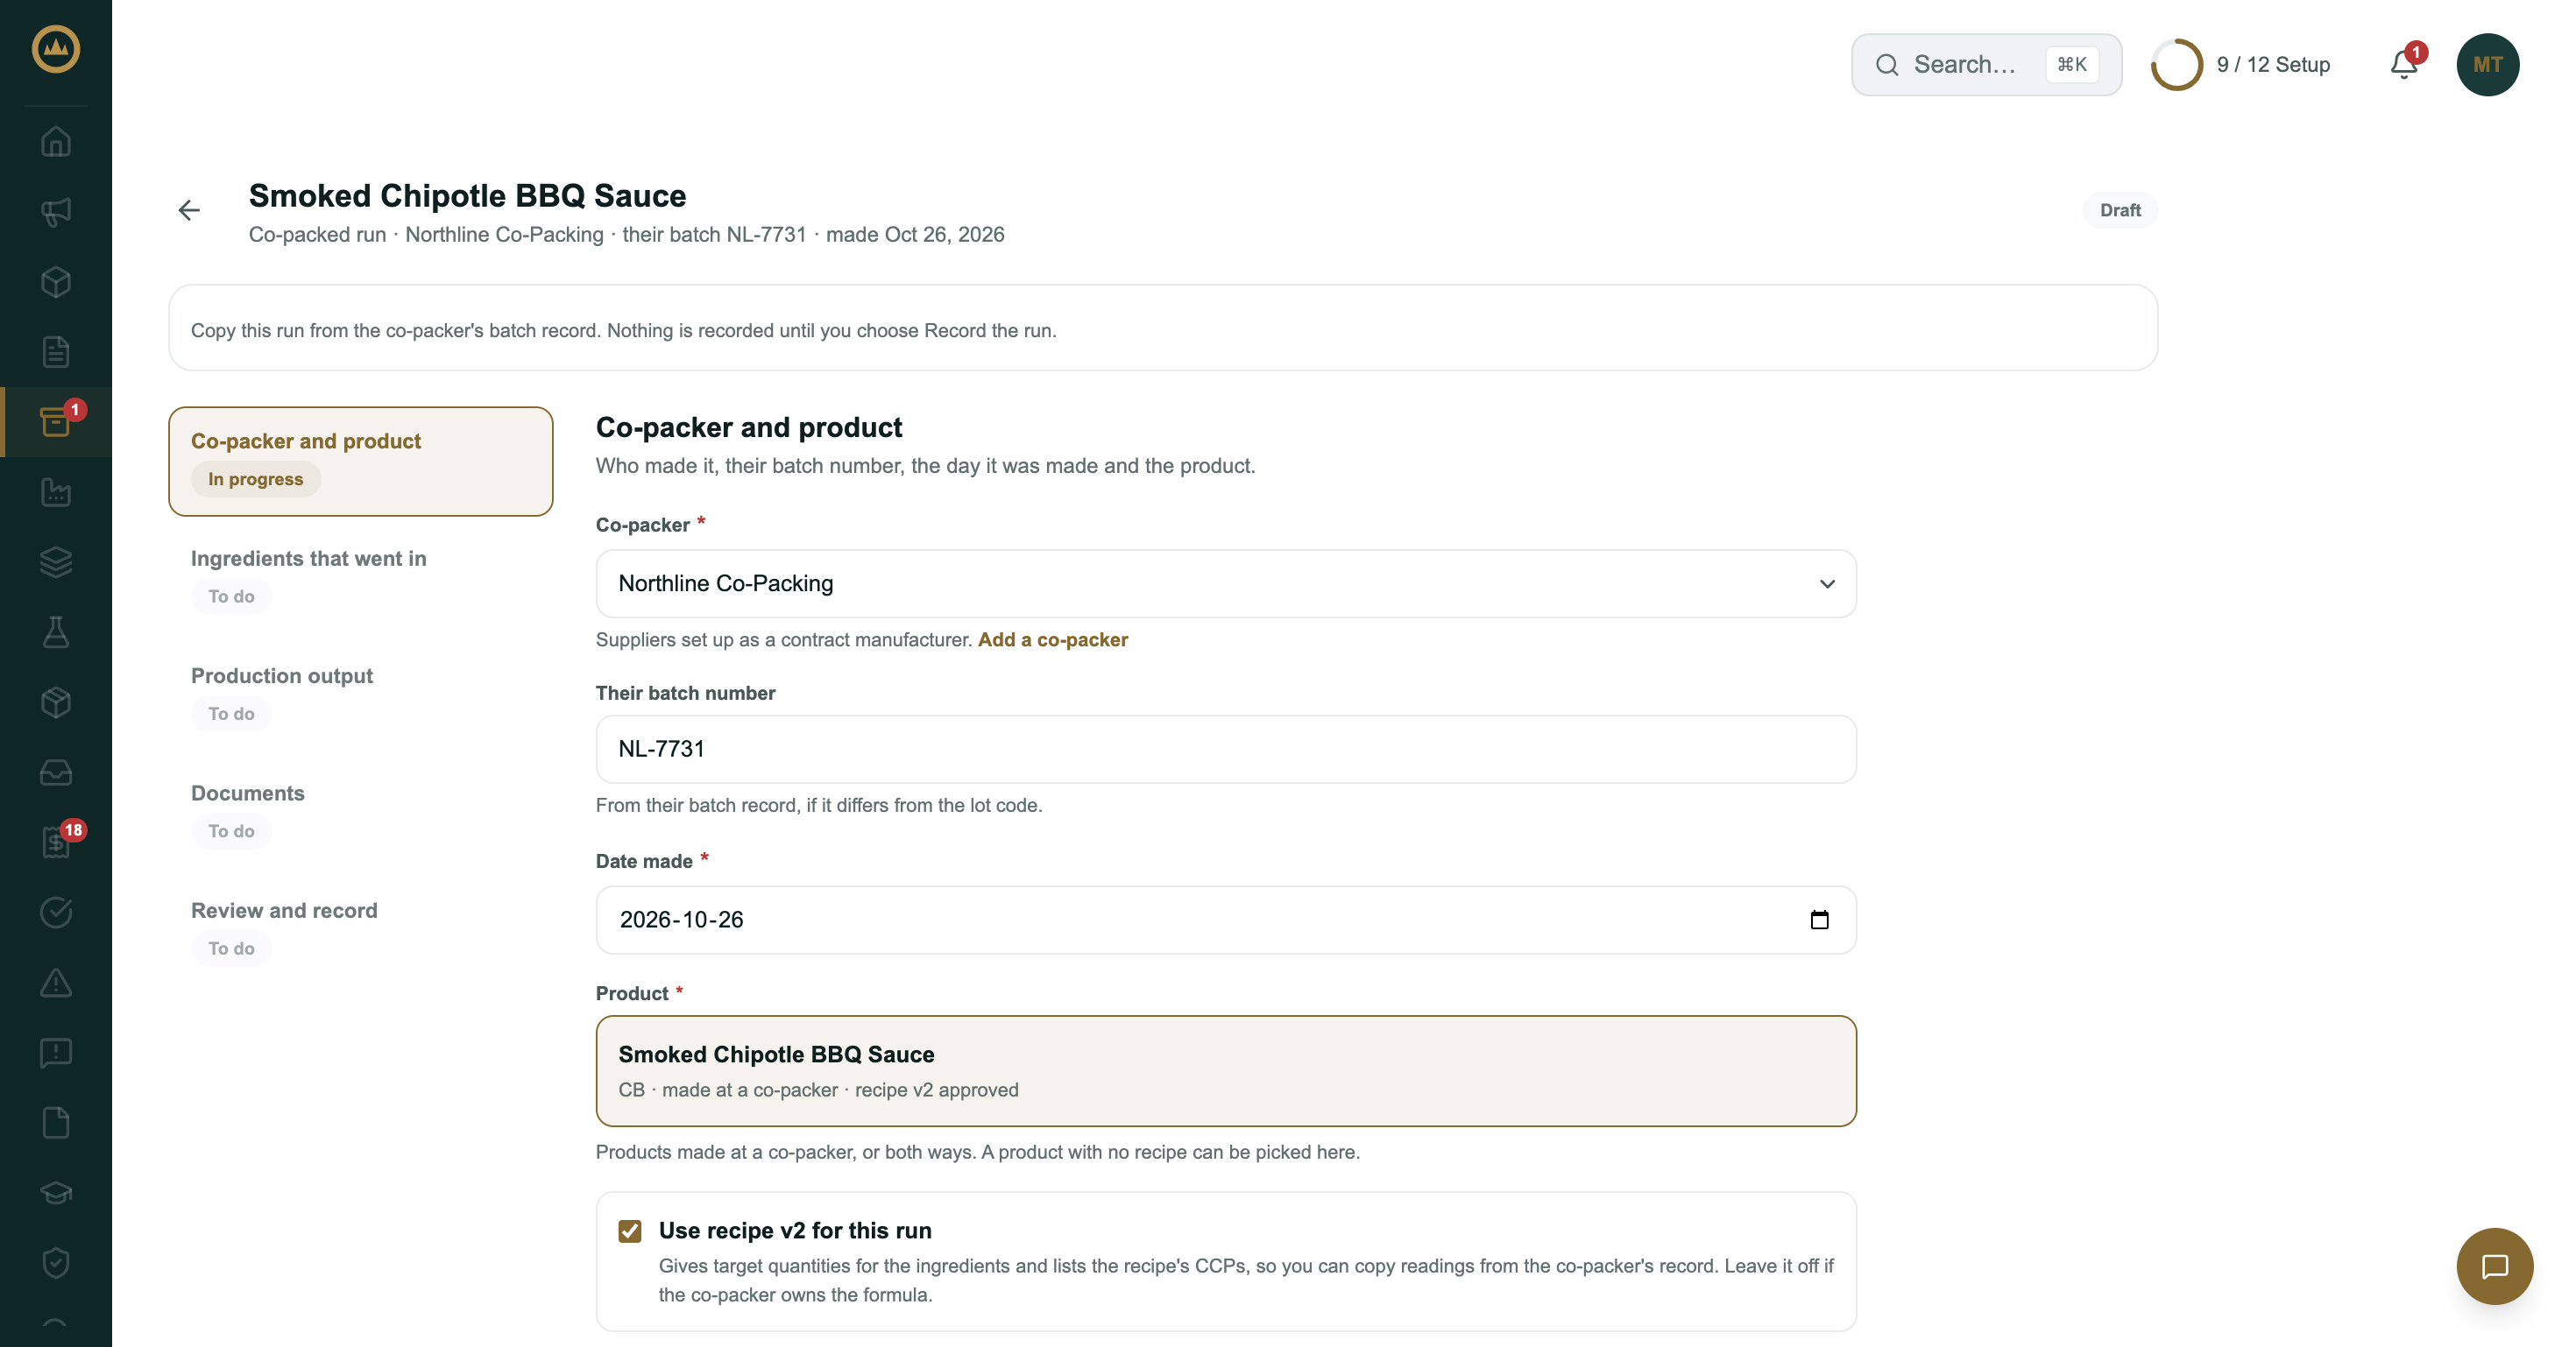This screenshot has height=1347, width=2576.
Task: Open the home icon in the sidebar
Action: point(56,142)
